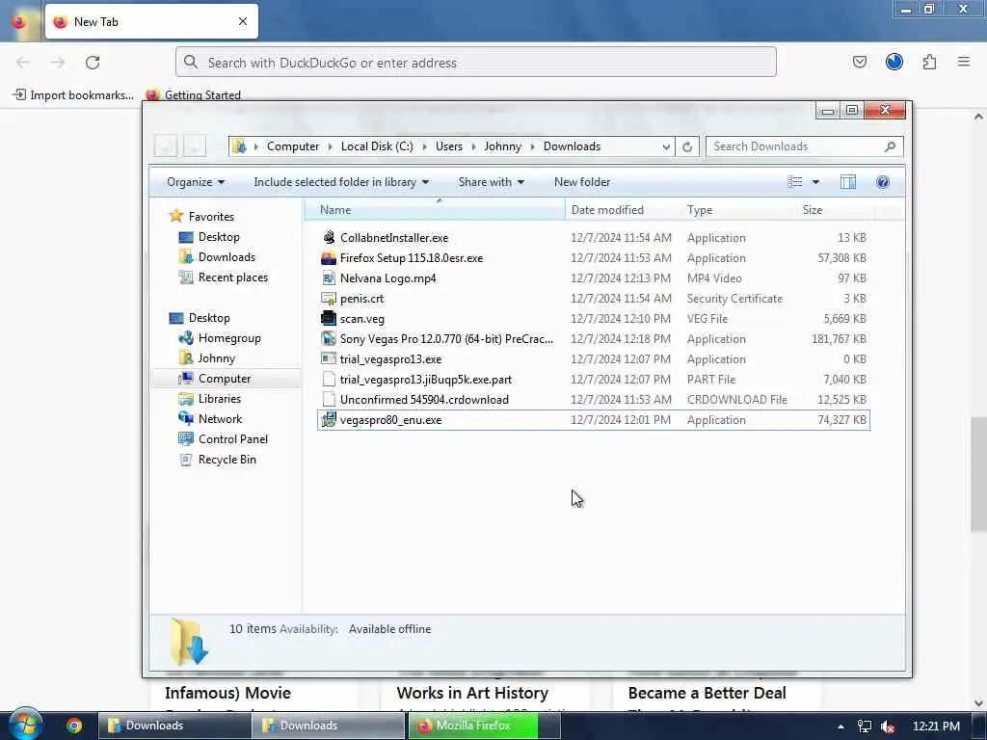Open the Firefox account profile icon

click(894, 62)
